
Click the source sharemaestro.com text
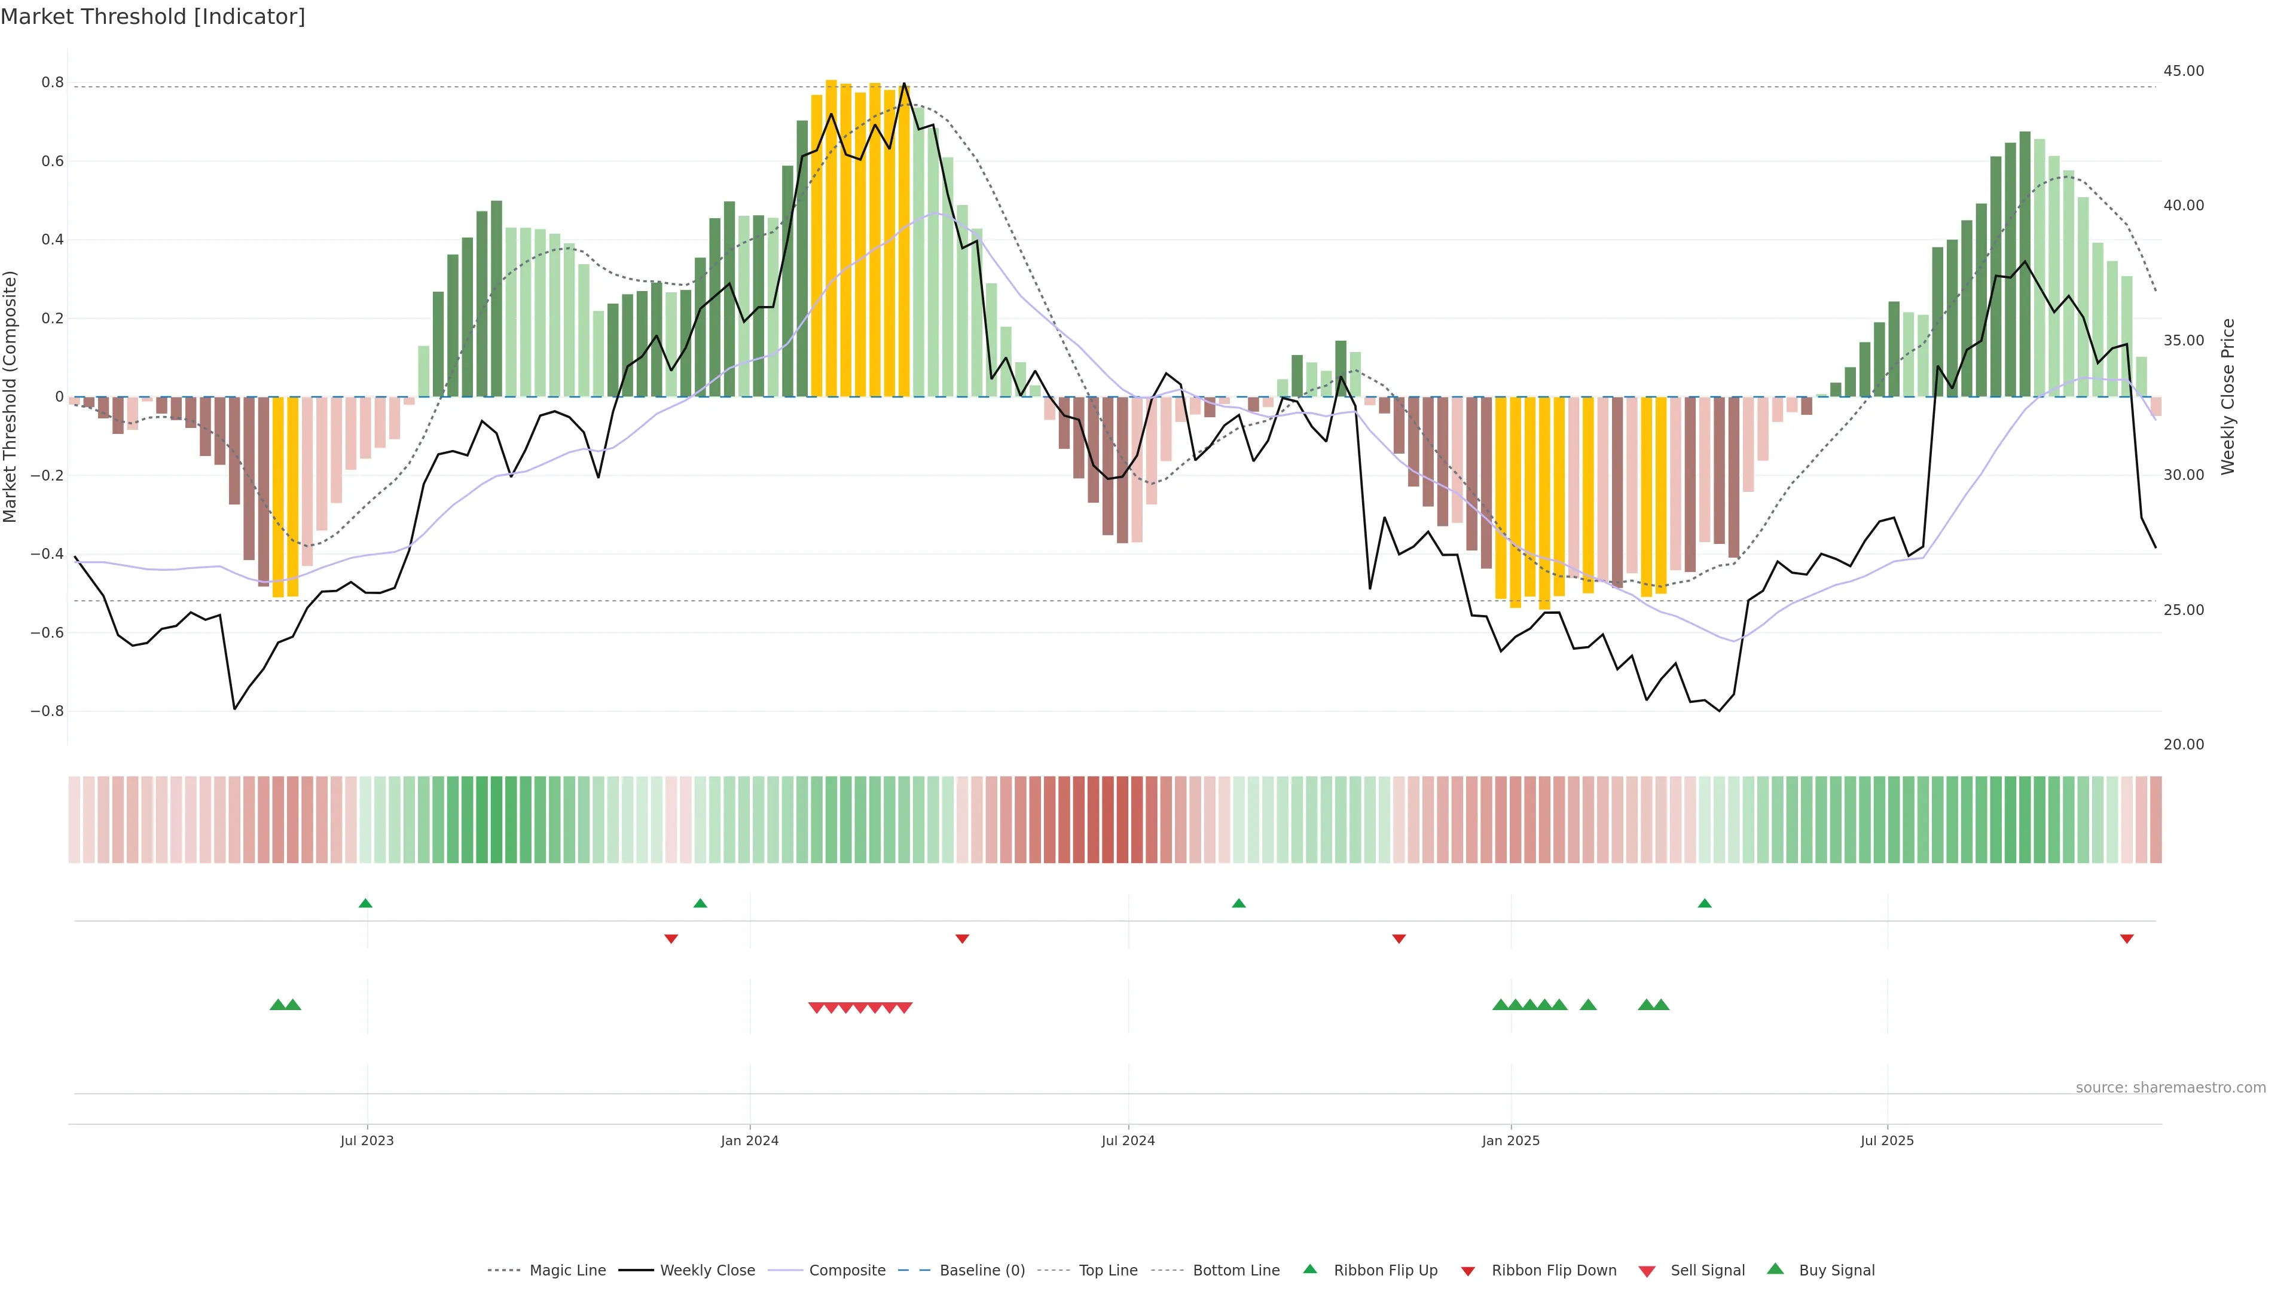[x=2170, y=1088]
